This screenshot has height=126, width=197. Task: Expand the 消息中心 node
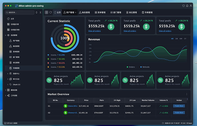click(x=8, y=74)
